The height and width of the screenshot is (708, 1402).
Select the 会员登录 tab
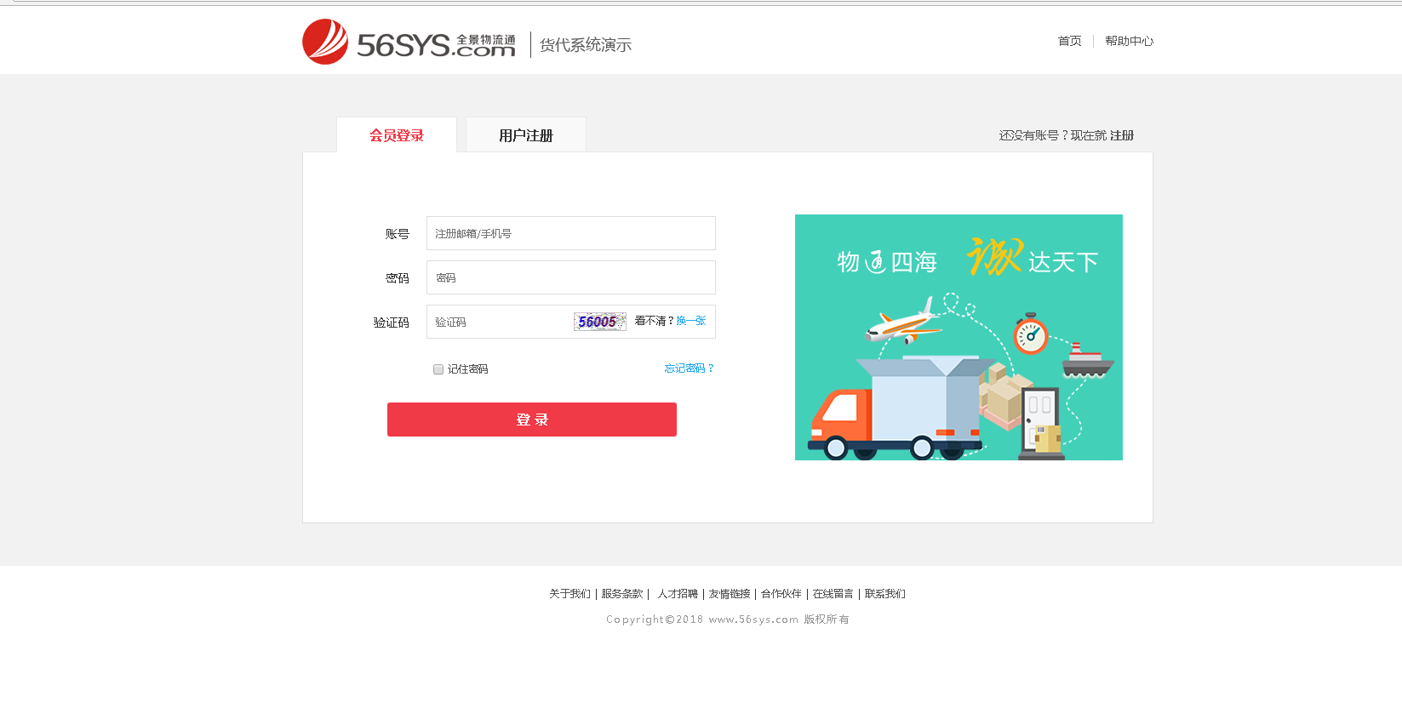396,135
